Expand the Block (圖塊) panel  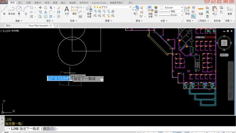pos(139,21)
